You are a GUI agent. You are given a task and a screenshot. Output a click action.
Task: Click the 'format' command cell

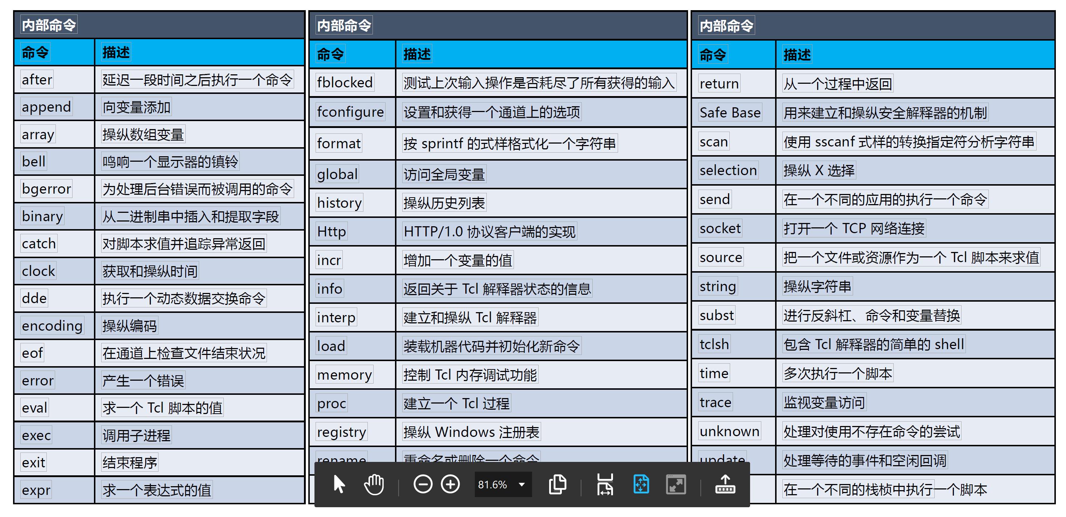pos(353,143)
